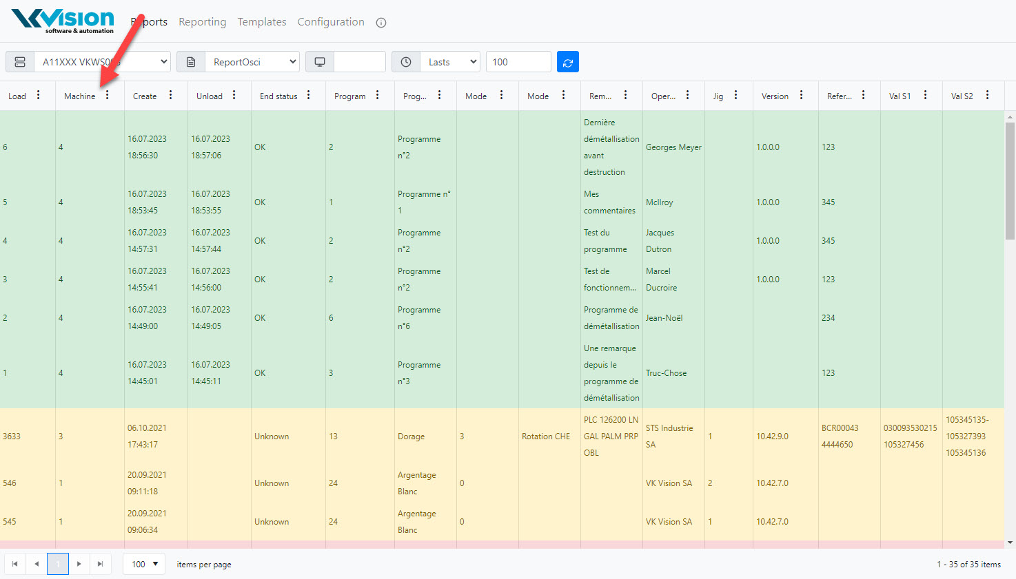Open the ReportOsci report type dropdown

tap(252, 62)
